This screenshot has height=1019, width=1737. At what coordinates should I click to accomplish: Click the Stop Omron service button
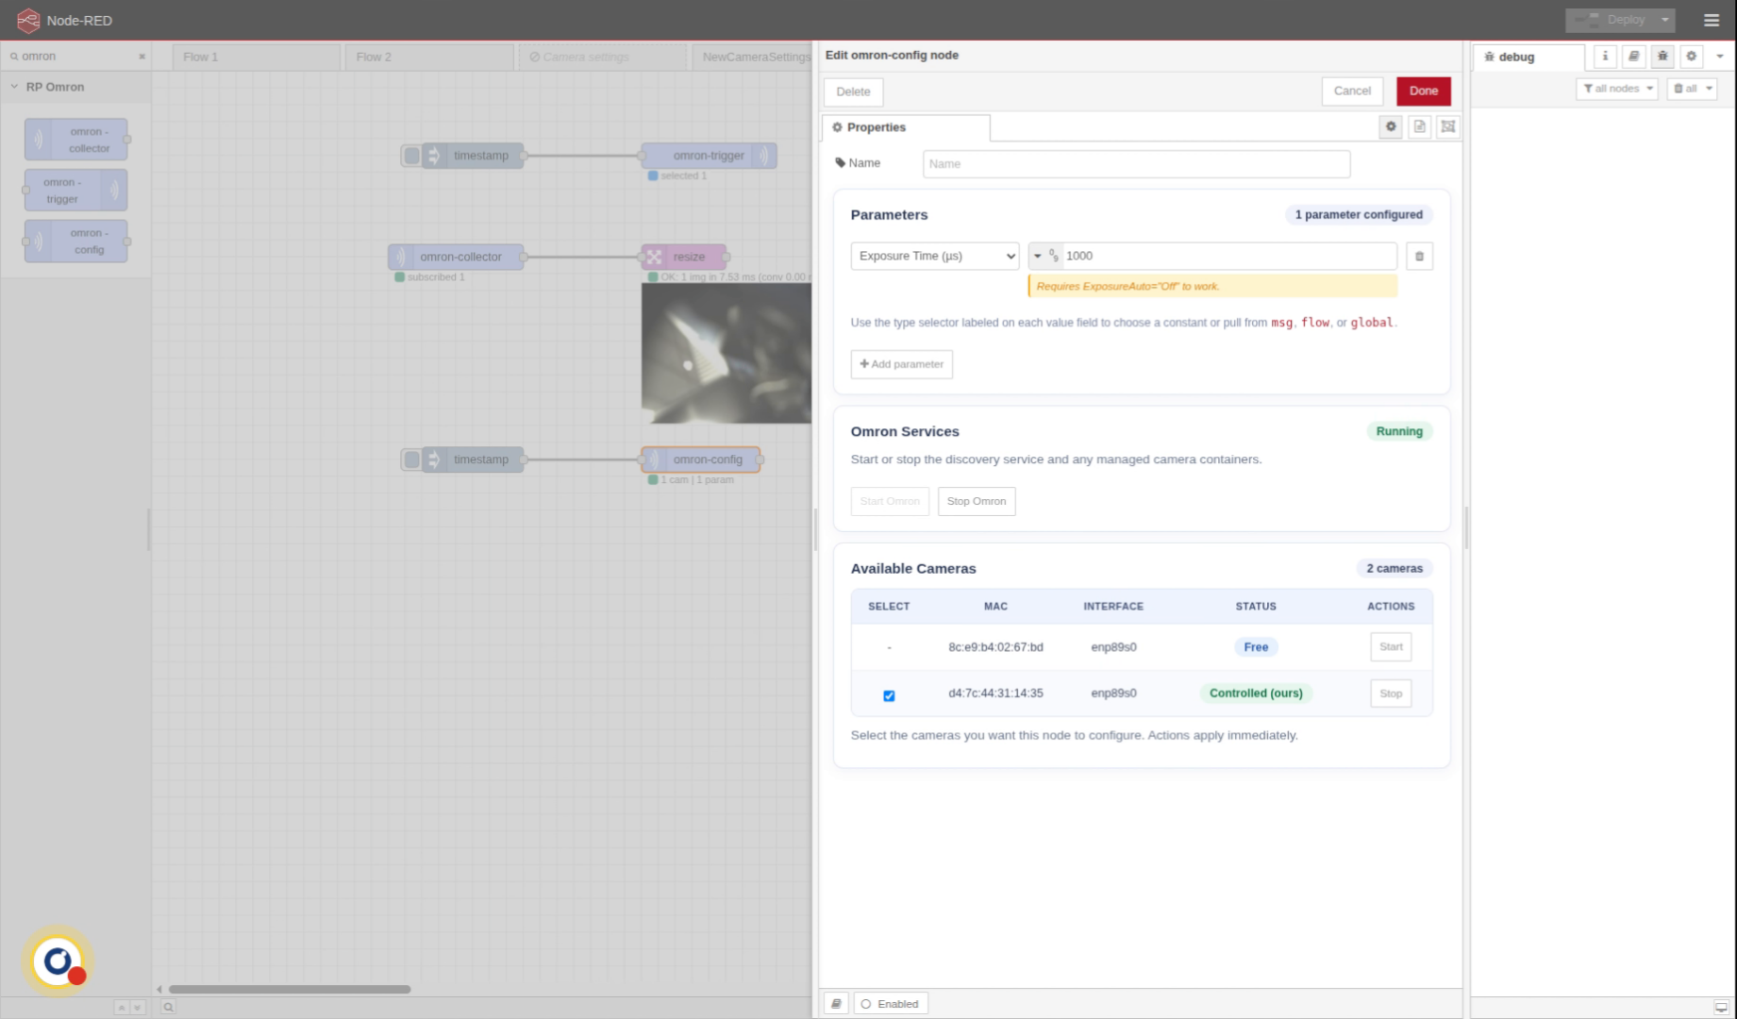coord(977,501)
